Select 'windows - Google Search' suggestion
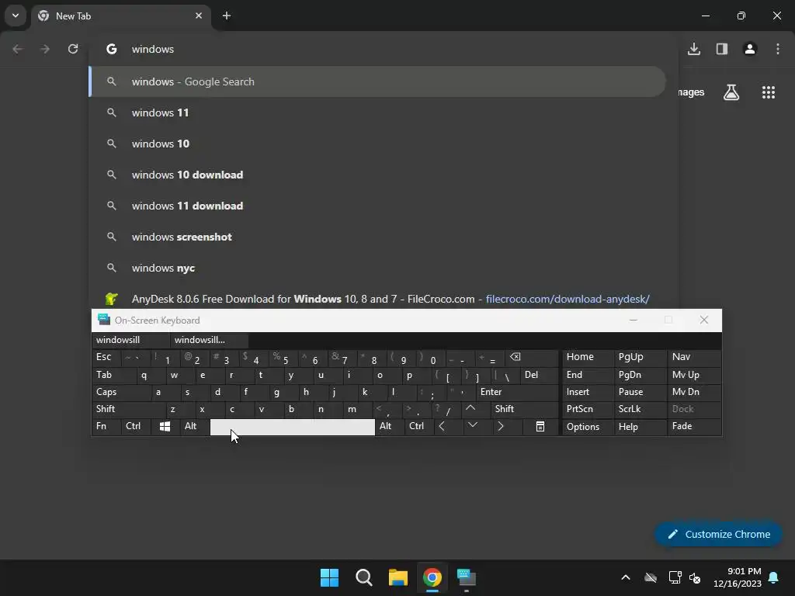The height and width of the screenshot is (596, 795). pyautogui.click(x=377, y=81)
